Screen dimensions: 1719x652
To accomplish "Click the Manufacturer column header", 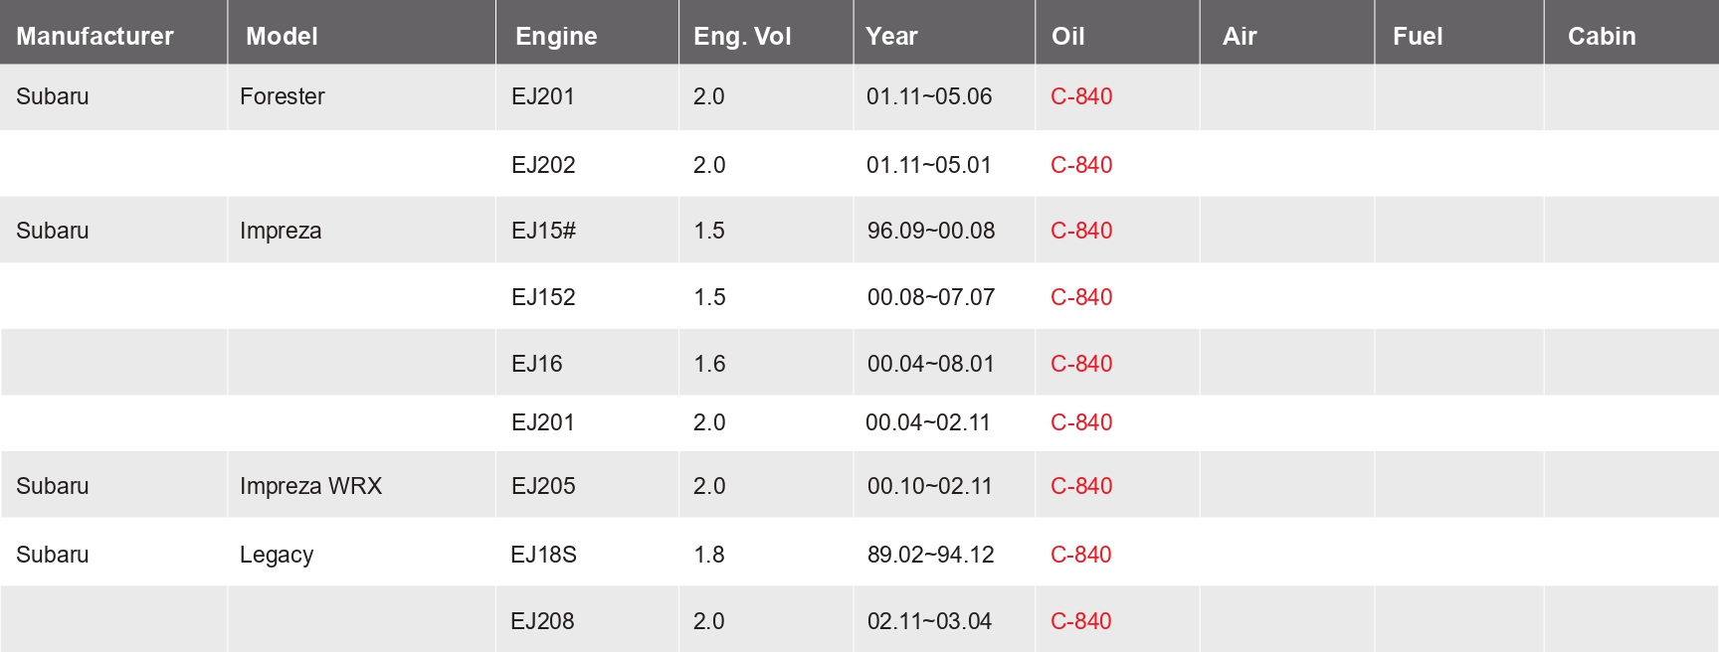I will 95,36.
